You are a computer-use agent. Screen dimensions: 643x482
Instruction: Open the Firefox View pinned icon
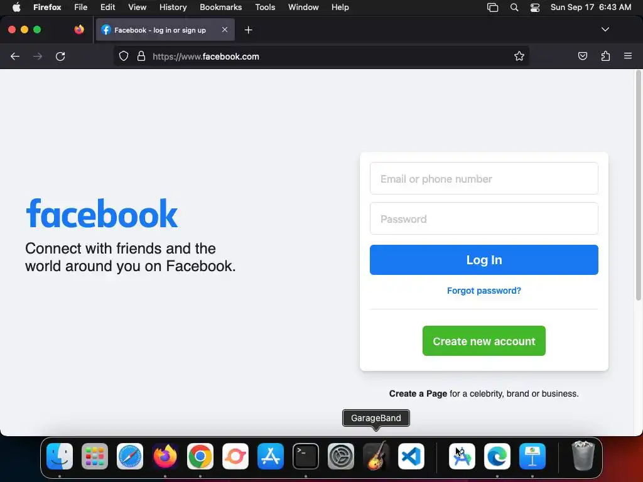[78, 29]
